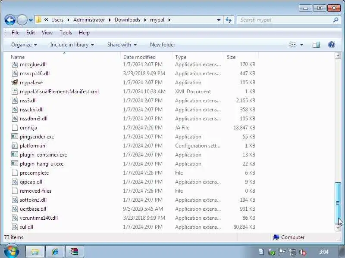This screenshot has height=258, width=345.
Task: Open the View menu
Action: (47, 33)
